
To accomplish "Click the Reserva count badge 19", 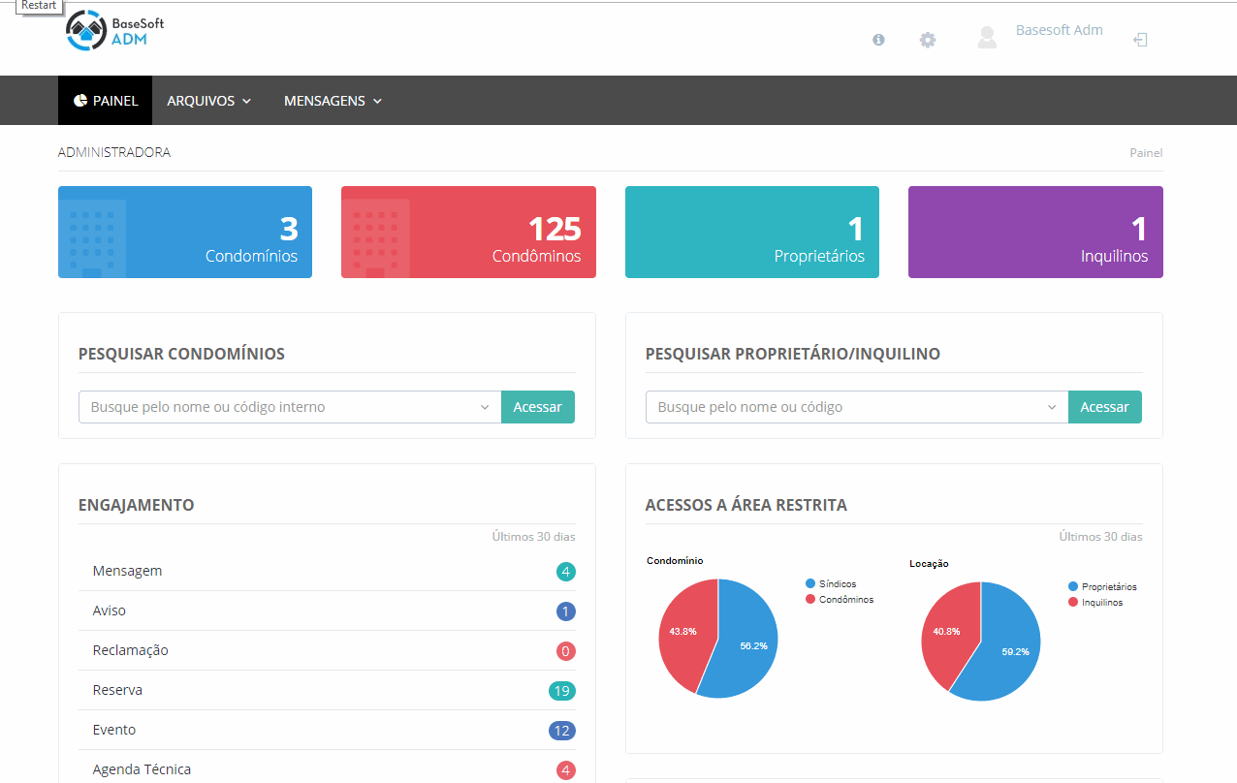I will click(x=561, y=691).
